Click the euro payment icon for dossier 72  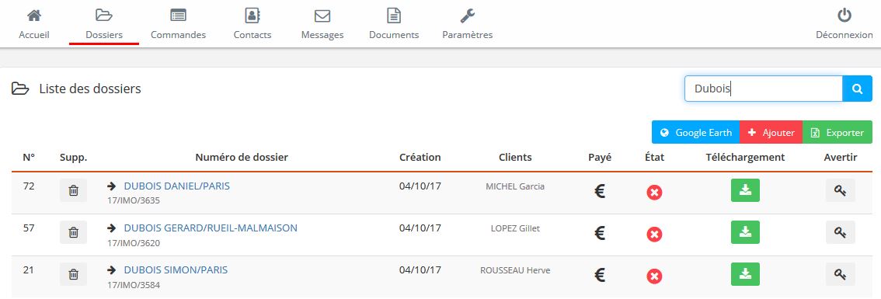pyautogui.click(x=600, y=193)
